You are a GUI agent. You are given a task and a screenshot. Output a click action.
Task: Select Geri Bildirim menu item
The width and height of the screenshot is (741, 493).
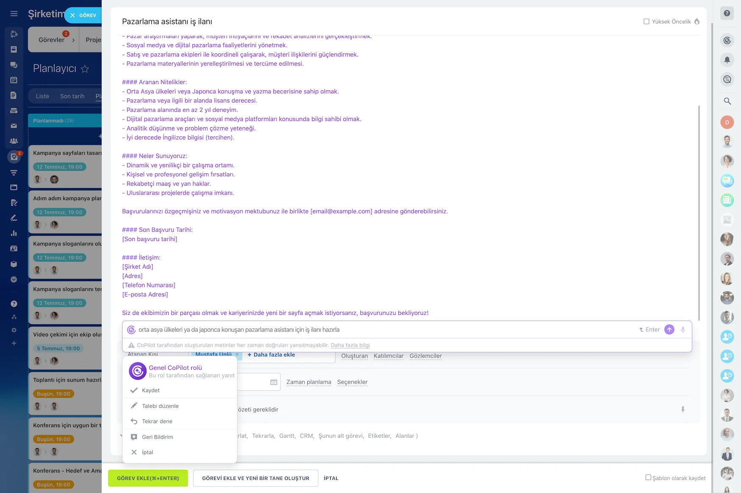pos(179,437)
